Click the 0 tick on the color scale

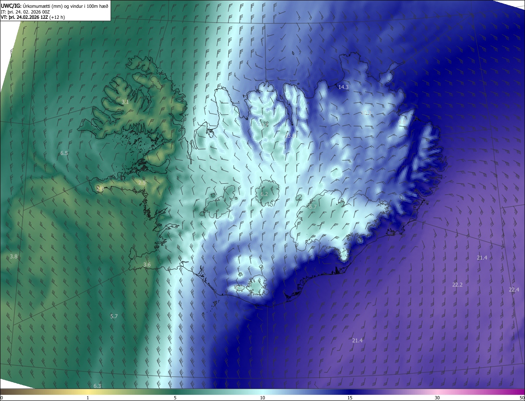[x=2, y=398]
